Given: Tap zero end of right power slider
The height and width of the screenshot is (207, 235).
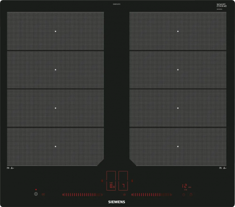Looking at the screenshot, I should (x=132, y=195).
